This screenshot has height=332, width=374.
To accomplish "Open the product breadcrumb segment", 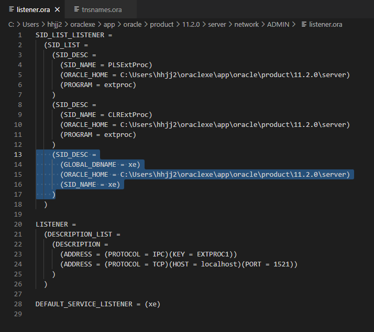I will click(x=162, y=24).
